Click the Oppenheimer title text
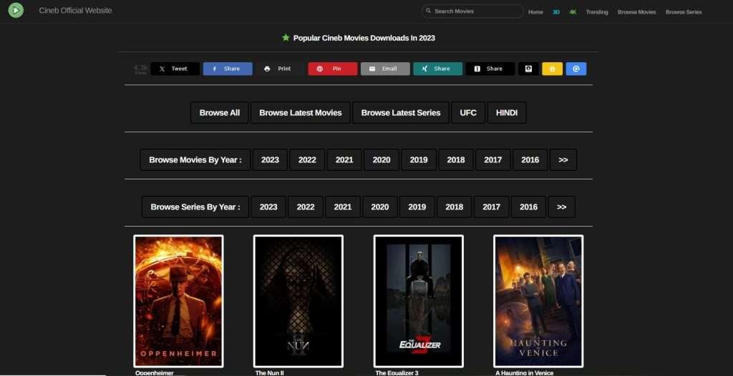The height and width of the screenshot is (376, 733). tap(155, 372)
